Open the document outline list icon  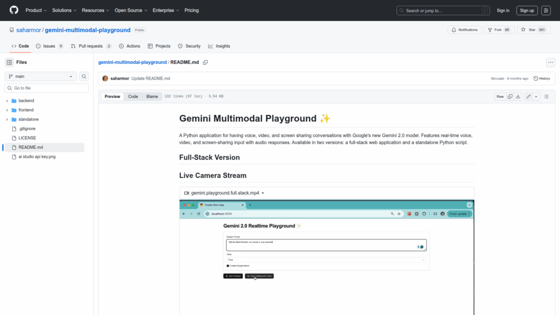(546, 97)
